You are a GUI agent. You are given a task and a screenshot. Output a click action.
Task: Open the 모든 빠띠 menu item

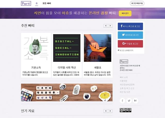pyautogui.click(x=47, y=3)
